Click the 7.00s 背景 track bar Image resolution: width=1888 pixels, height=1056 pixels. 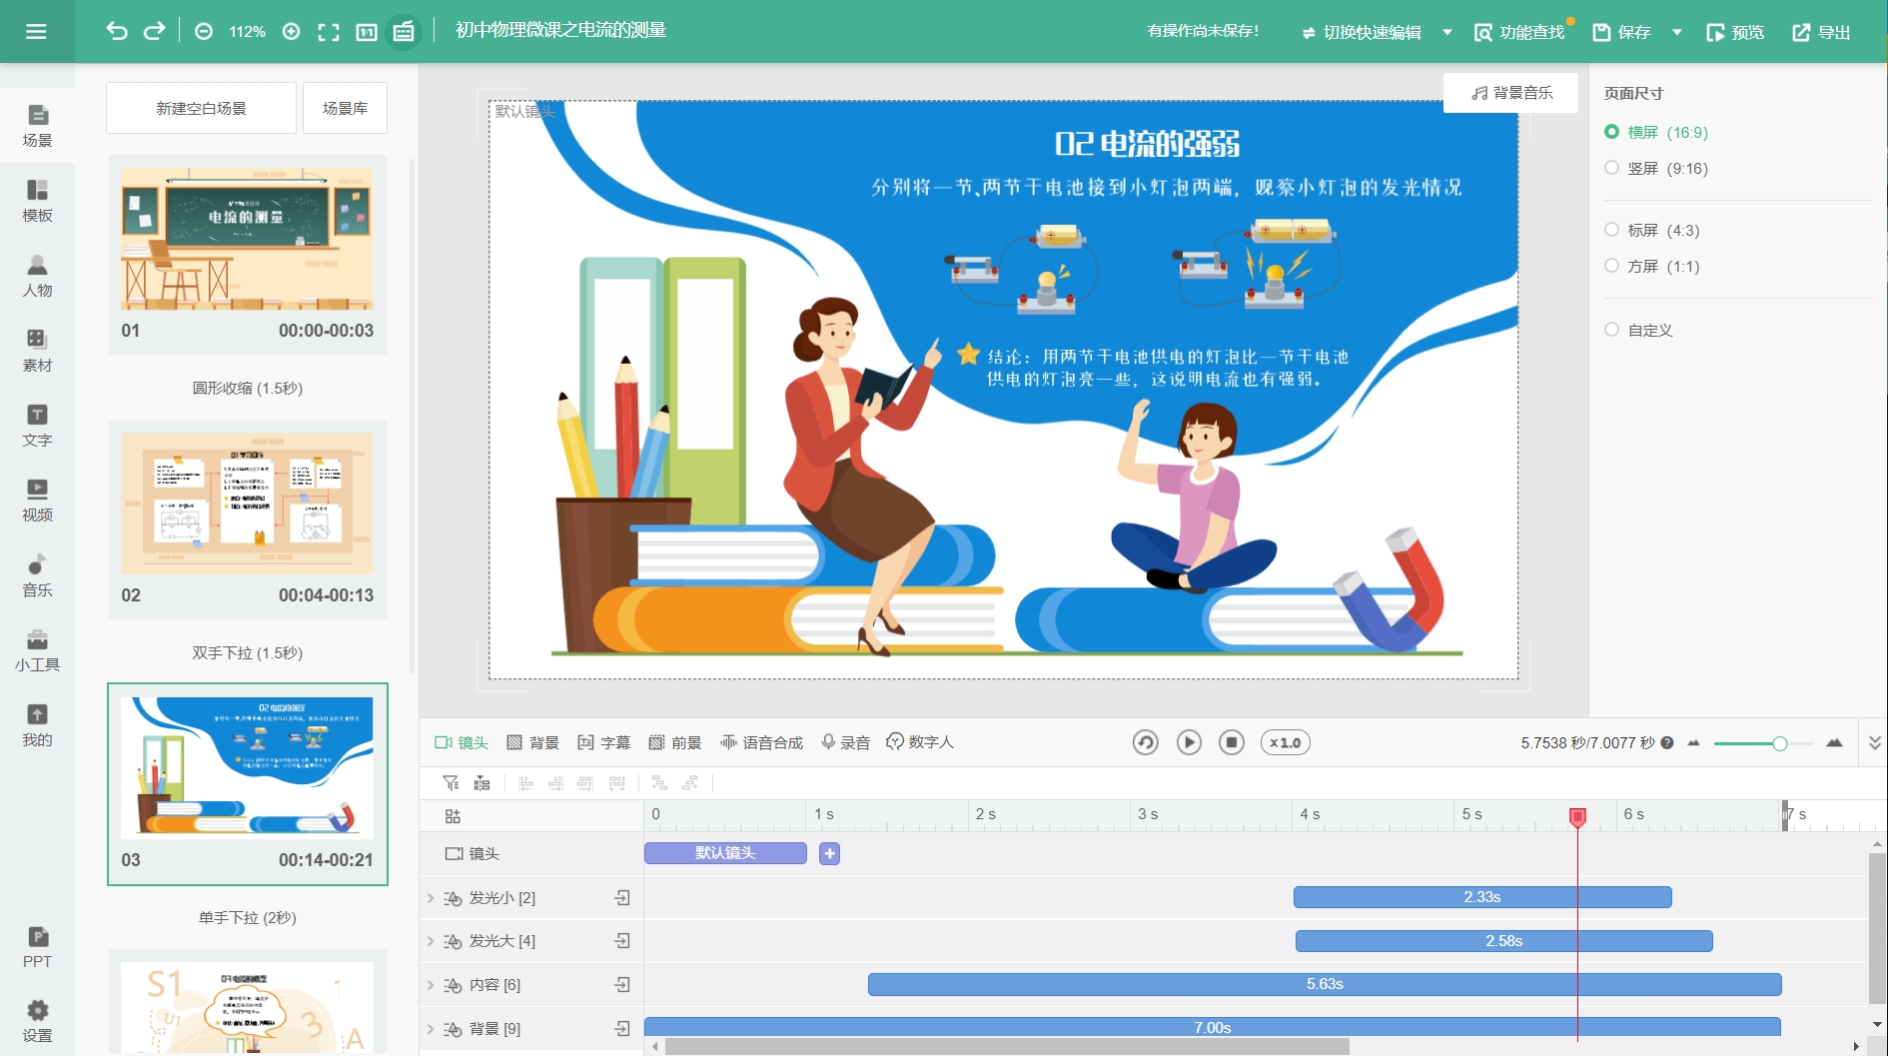pyautogui.click(x=1213, y=1027)
